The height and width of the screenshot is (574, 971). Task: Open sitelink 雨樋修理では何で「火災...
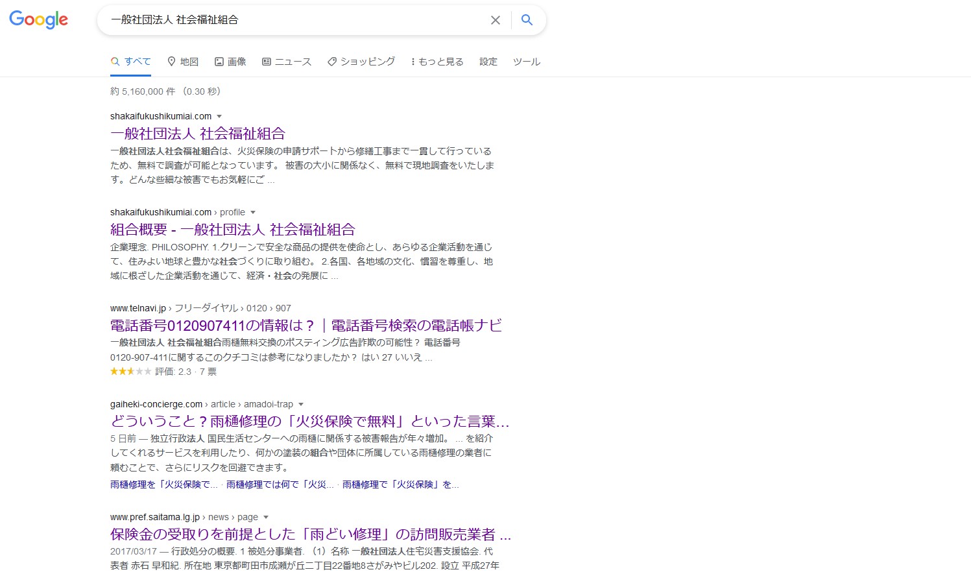coord(280,484)
